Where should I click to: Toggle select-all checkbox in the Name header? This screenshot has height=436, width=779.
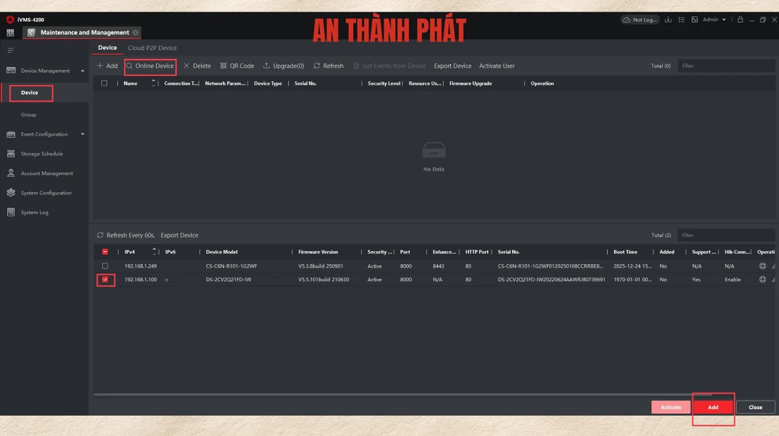pos(104,83)
